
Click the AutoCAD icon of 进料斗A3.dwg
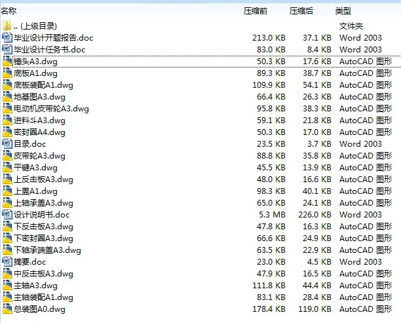pos(7,120)
